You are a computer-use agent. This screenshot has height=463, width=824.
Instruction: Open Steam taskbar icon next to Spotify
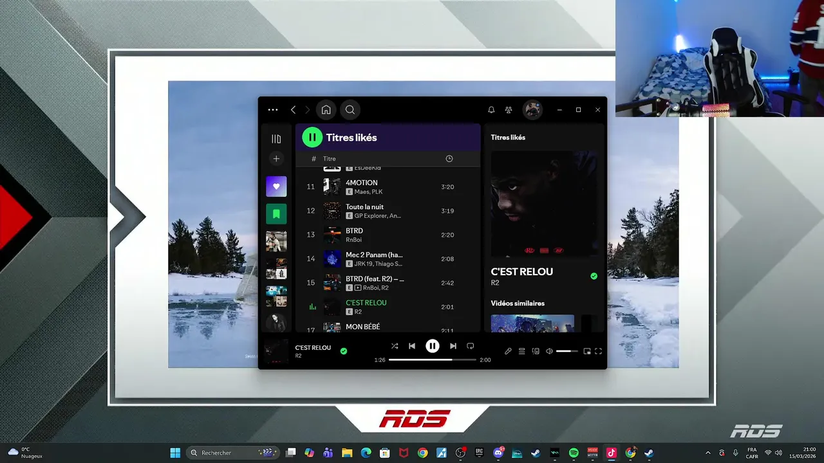536,453
